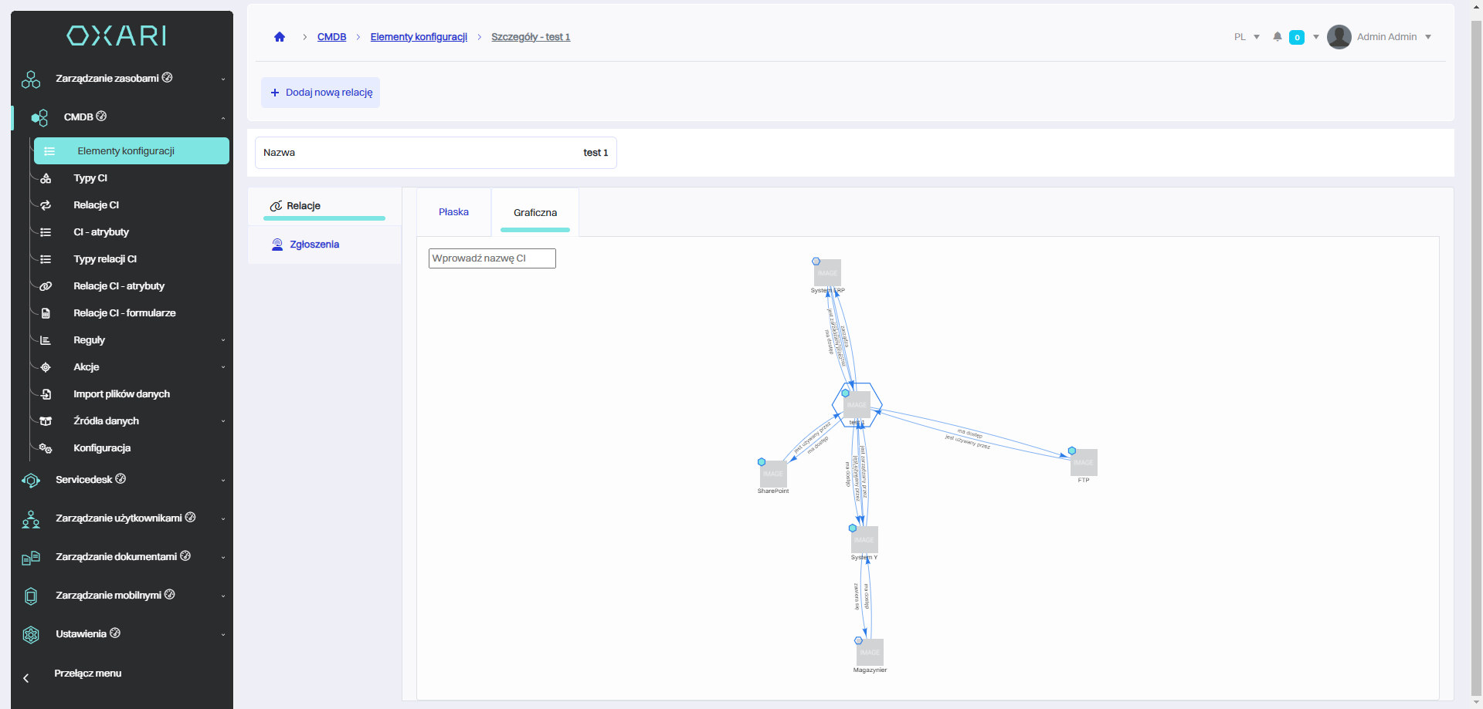Select the Magazynier node in graph
This screenshot has width=1483, height=709.
tap(870, 653)
